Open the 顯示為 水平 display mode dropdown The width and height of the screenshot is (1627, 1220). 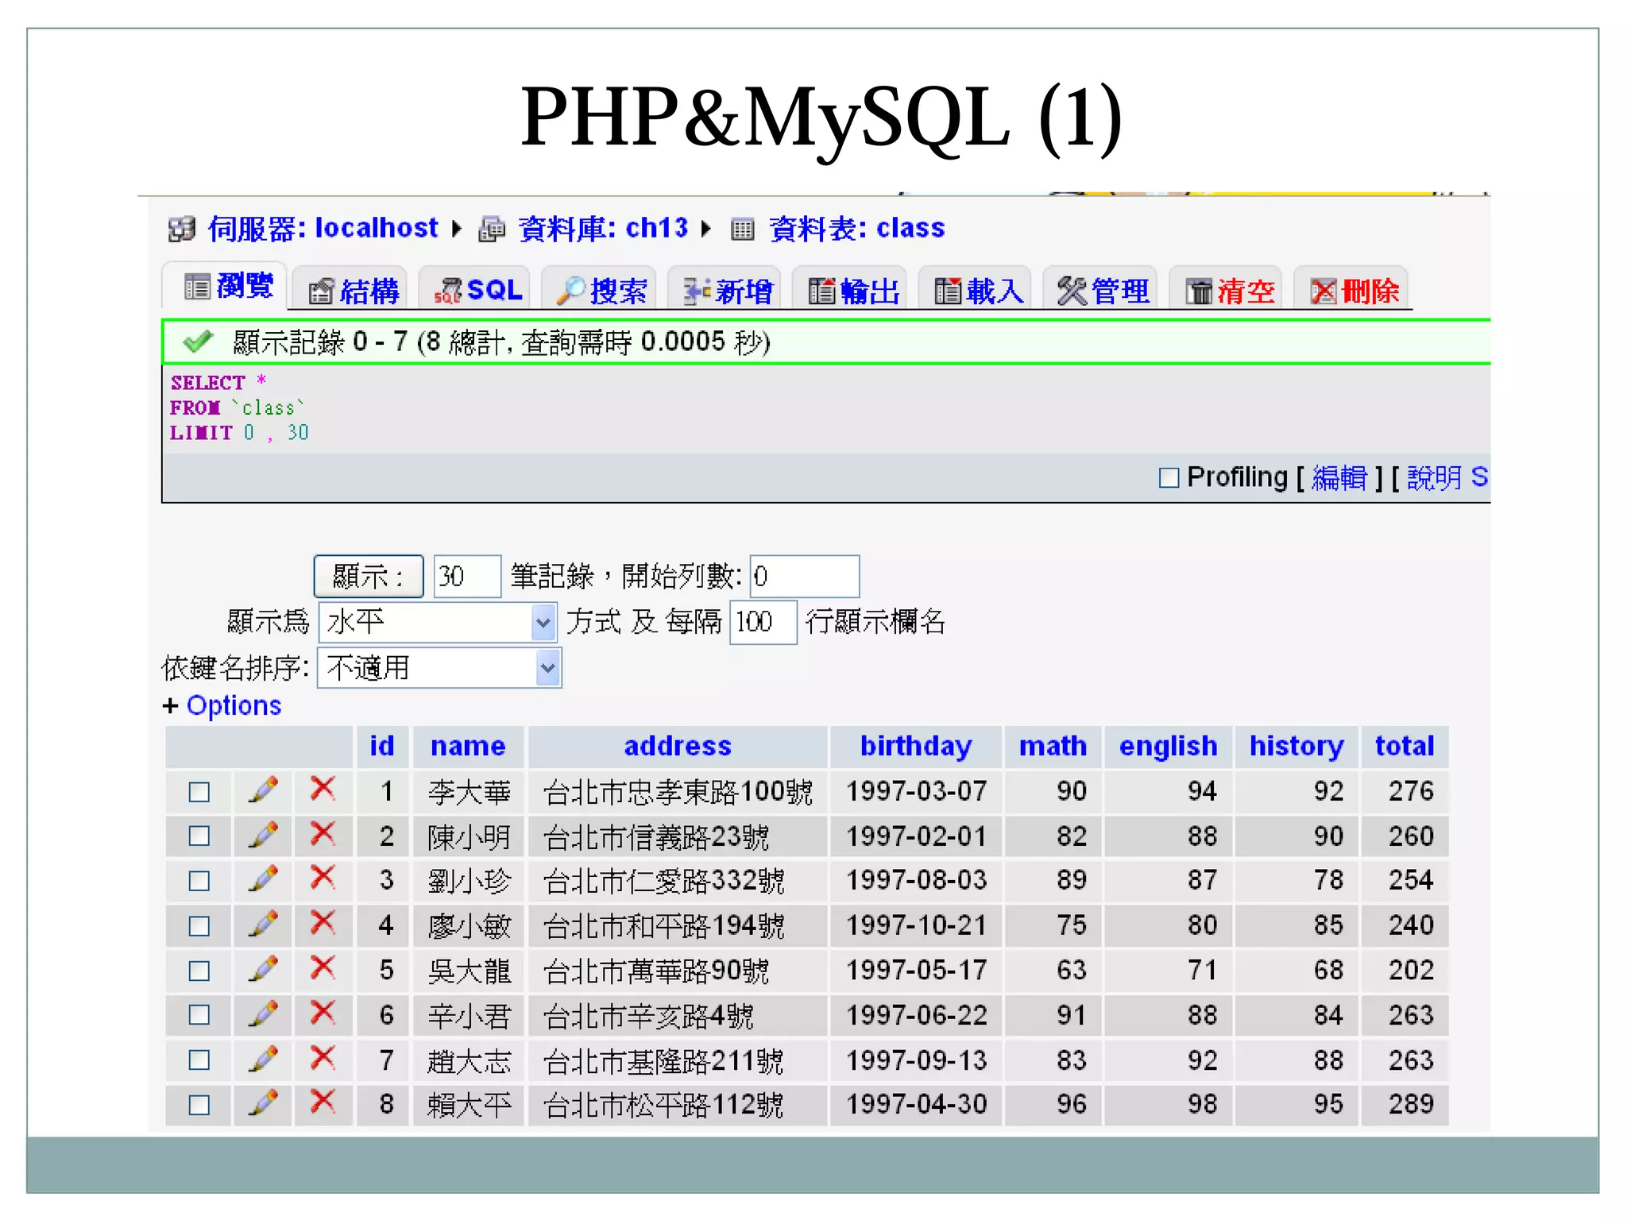click(x=436, y=622)
